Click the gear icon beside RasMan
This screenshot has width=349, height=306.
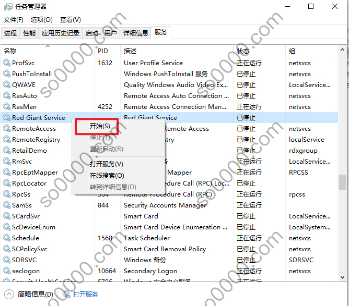point(7,106)
